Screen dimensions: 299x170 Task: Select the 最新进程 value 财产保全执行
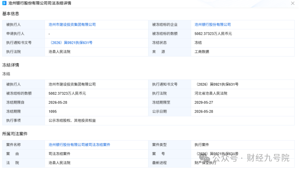tap(205, 163)
